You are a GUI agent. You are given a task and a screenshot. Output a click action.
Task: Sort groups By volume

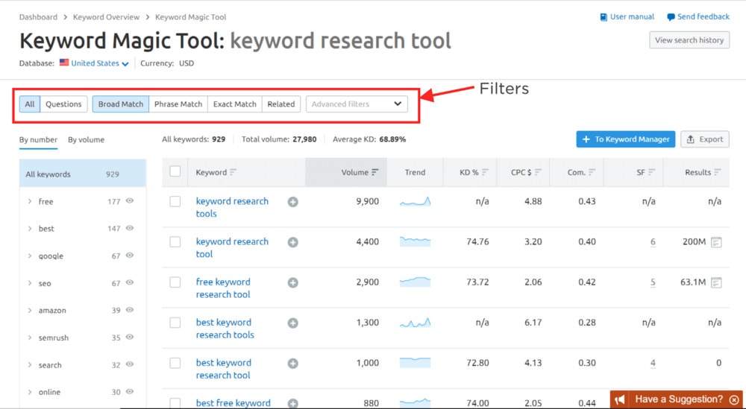[86, 139]
